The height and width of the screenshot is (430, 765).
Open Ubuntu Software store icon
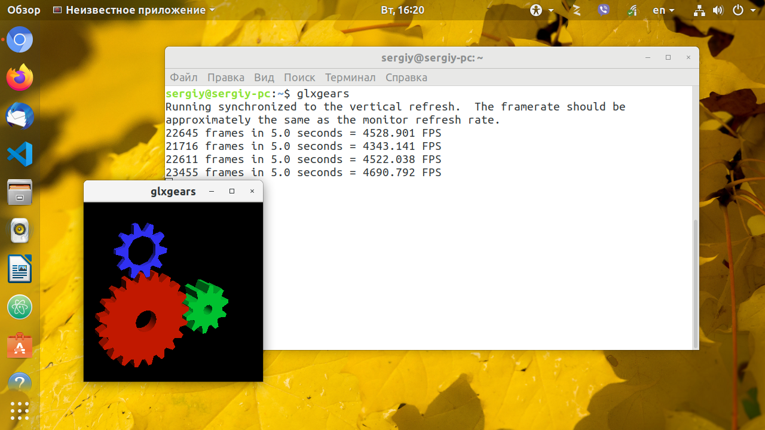(x=20, y=345)
